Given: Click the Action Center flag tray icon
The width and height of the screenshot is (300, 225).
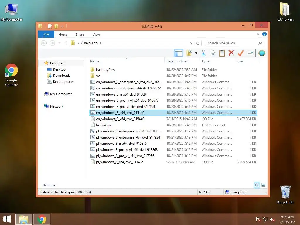Looking at the screenshot, I should (x=258, y=219).
